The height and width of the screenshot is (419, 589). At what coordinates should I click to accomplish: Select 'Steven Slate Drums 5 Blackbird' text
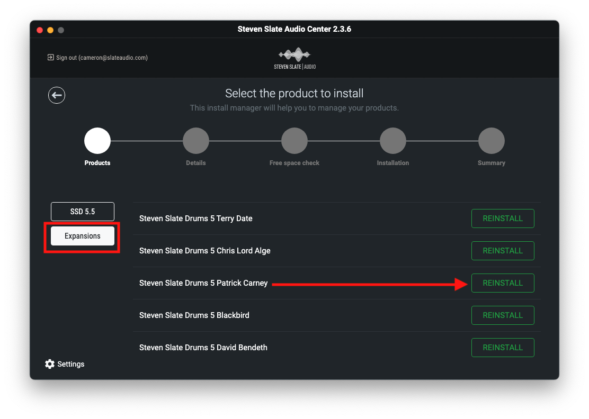click(194, 315)
